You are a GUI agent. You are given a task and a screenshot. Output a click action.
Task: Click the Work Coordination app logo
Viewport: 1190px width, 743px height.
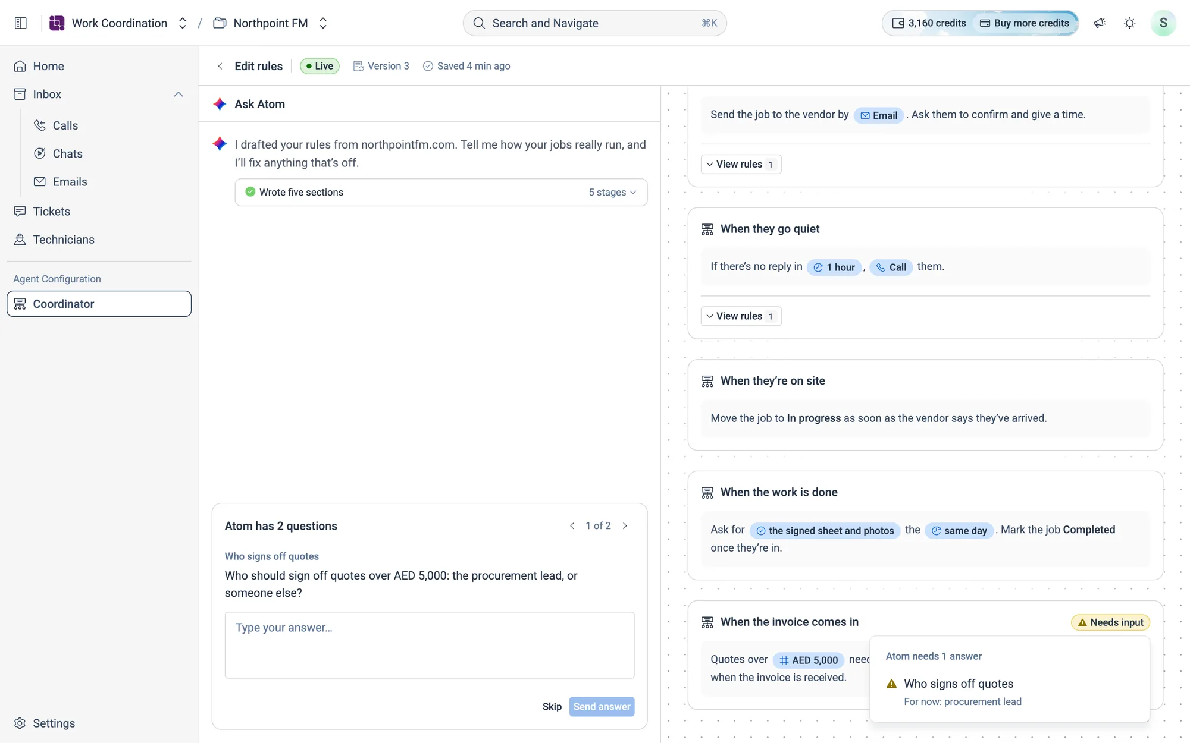(57, 23)
